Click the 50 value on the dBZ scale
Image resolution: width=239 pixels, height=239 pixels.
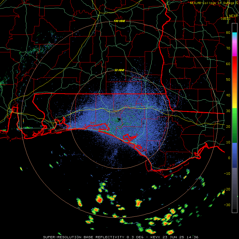(228, 80)
